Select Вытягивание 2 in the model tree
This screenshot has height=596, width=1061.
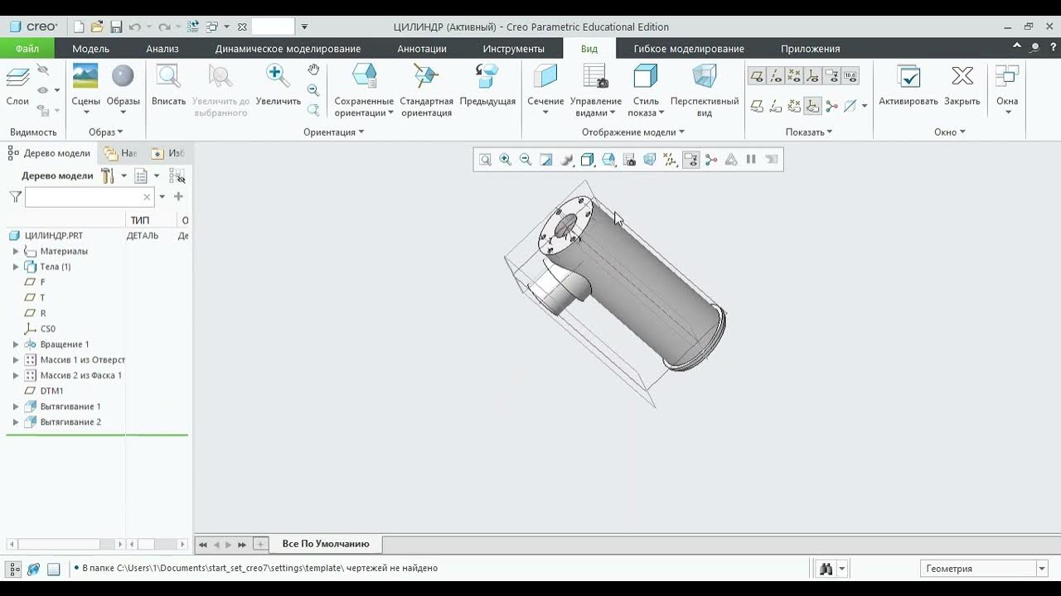click(x=70, y=422)
